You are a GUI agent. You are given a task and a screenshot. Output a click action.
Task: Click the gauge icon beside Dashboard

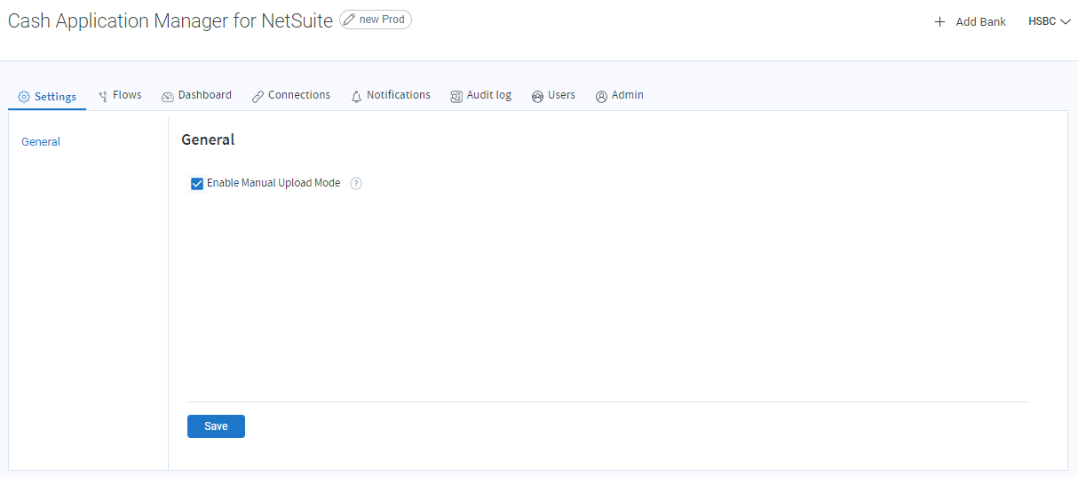pos(168,96)
